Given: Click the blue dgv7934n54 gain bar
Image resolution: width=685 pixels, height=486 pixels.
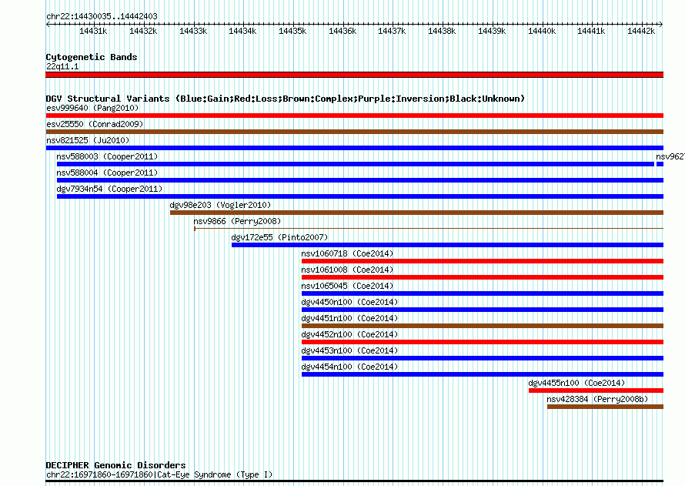Looking at the screenshot, I should click(x=360, y=196).
